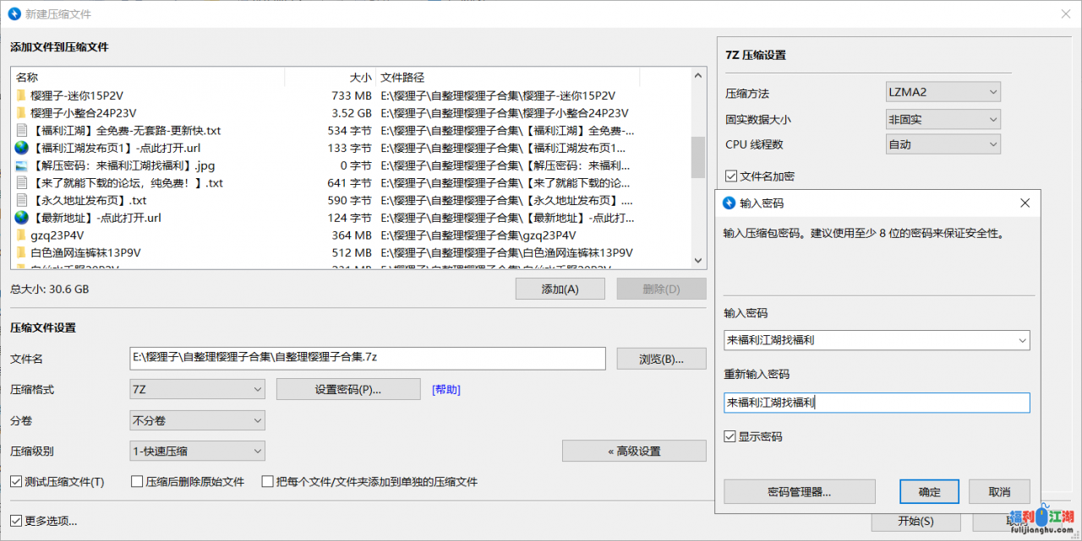The image size is (1082, 541).
Task: Enable 压缩后删除原始文件
Action: point(136,480)
